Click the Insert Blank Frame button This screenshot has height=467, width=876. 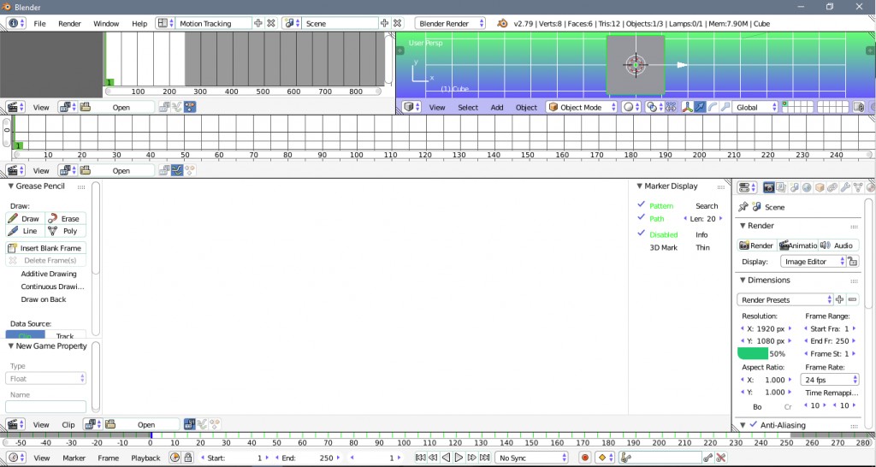45,248
